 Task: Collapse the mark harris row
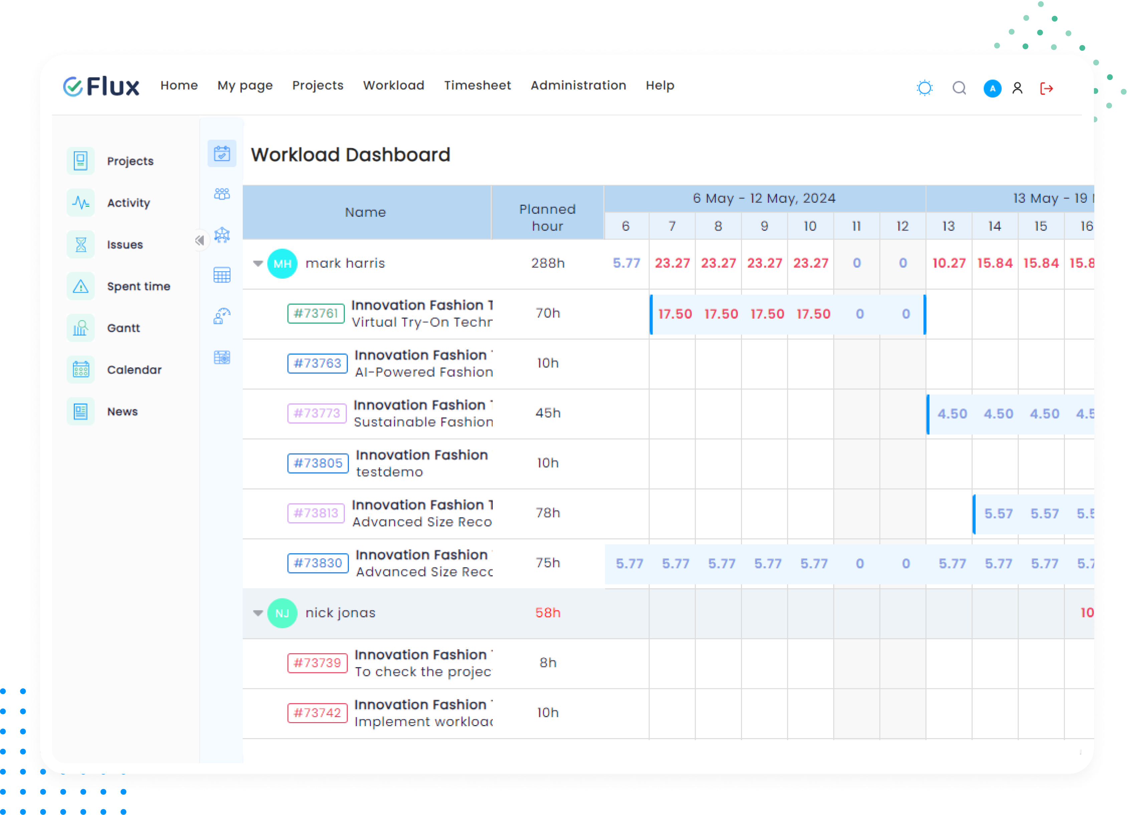point(258,264)
